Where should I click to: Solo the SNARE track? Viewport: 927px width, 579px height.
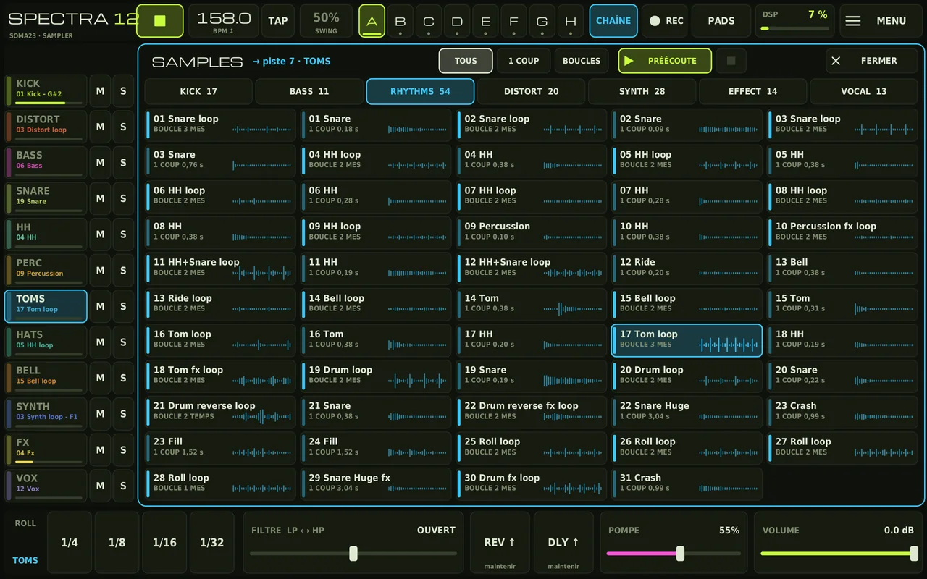(123, 198)
